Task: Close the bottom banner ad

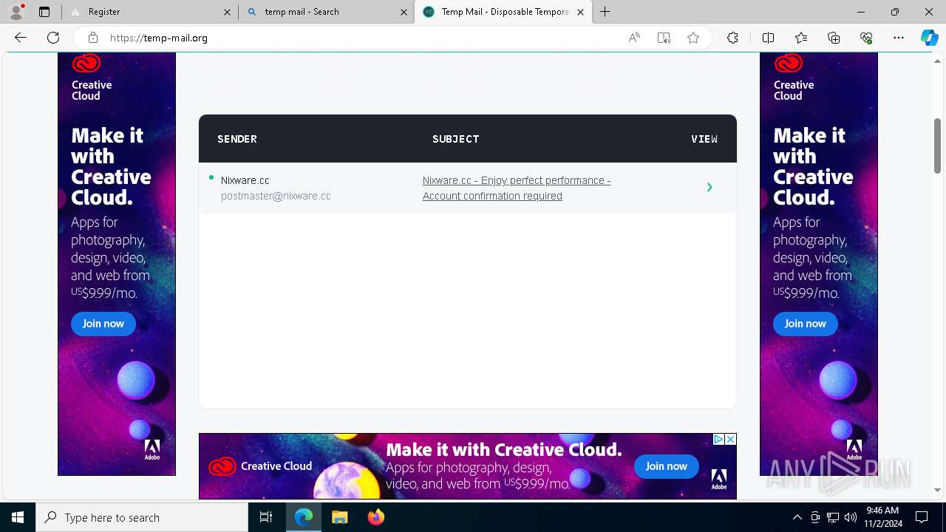Action: (x=730, y=439)
